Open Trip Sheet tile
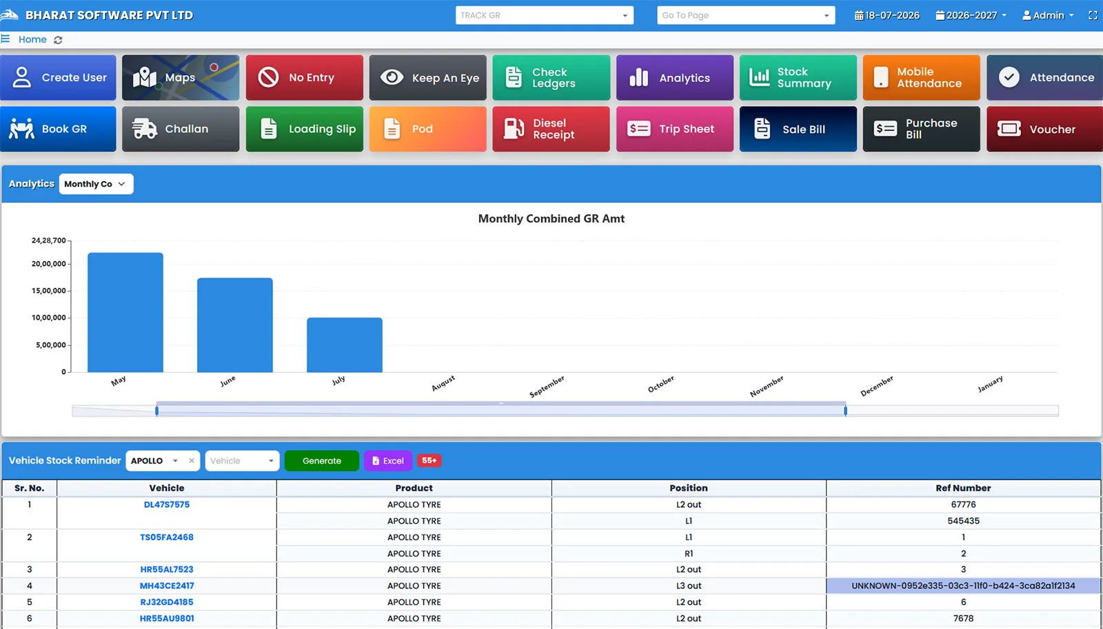The width and height of the screenshot is (1103, 629). click(674, 129)
